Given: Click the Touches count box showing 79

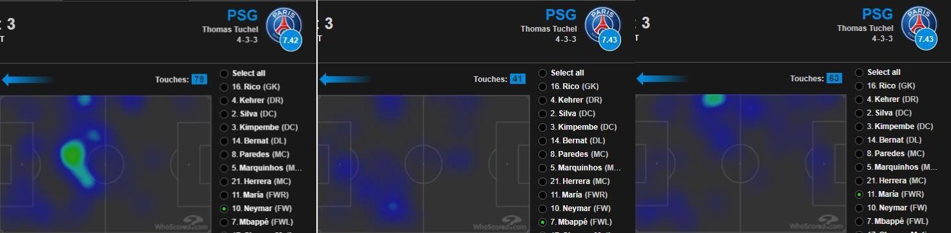Looking at the screenshot, I should point(199,79).
